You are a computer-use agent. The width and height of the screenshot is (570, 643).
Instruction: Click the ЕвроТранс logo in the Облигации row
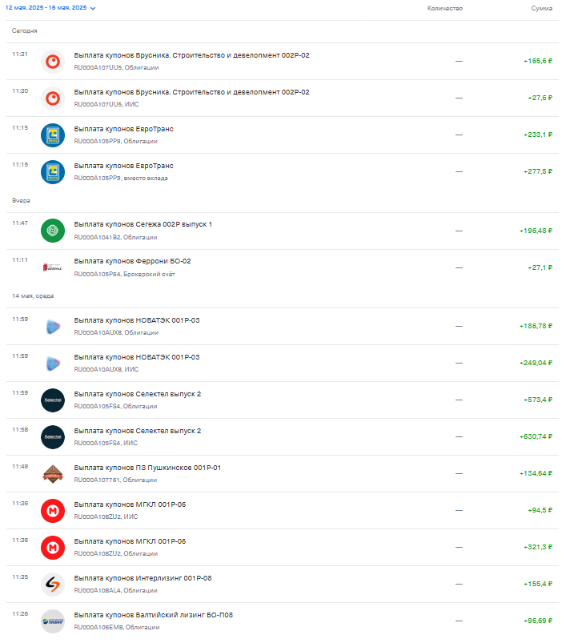(x=53, y=135)
